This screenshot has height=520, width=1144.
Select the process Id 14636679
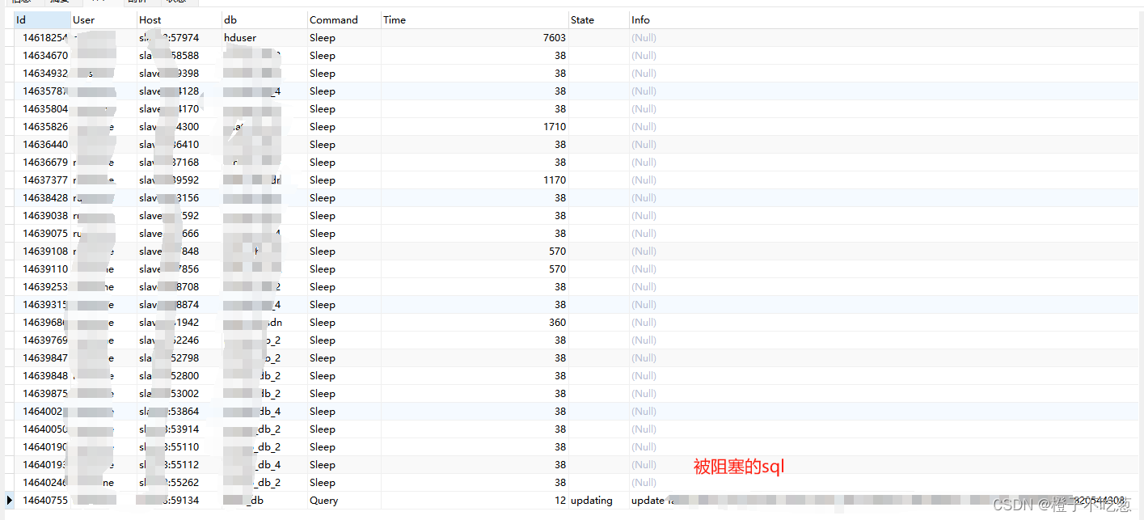[x=44, y=163]
